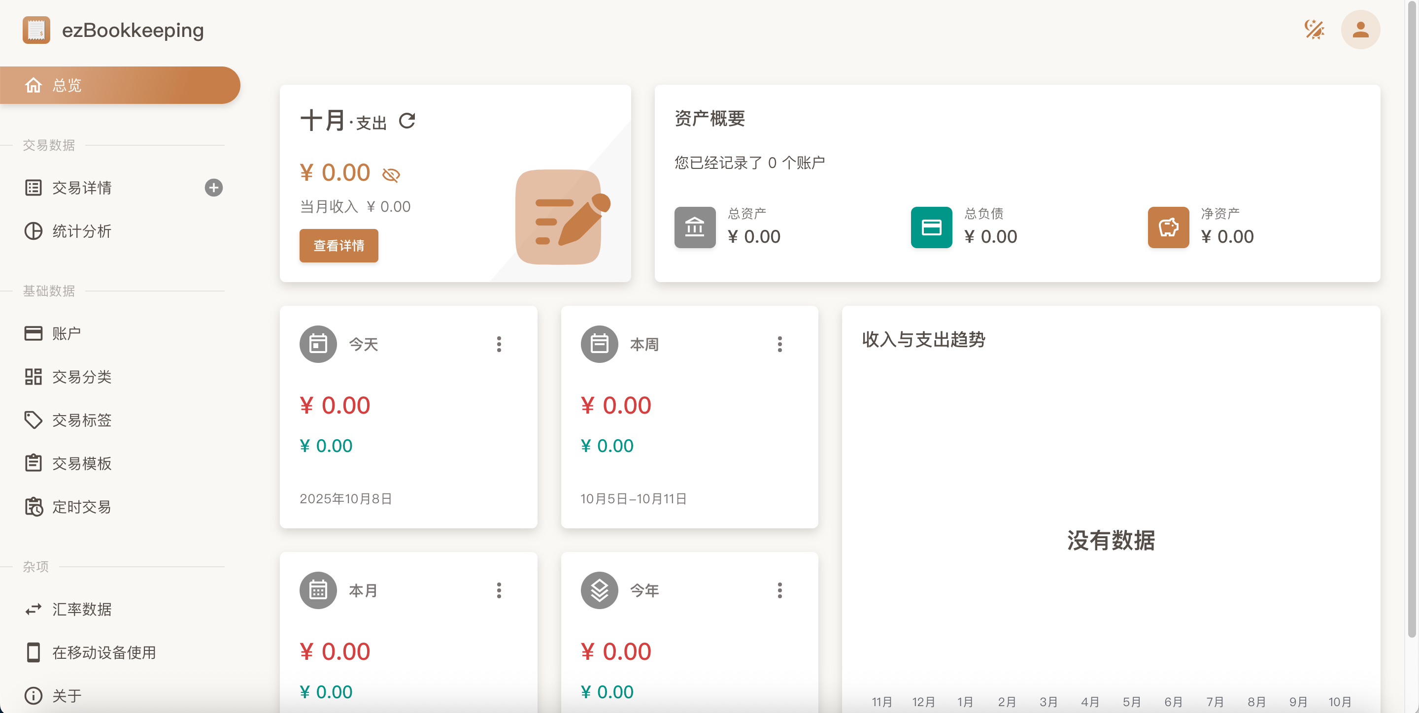The height and width of the screenshot is (713, 1419).
Task: Expand the 今年 card's options menu
Action: point(779,590)
